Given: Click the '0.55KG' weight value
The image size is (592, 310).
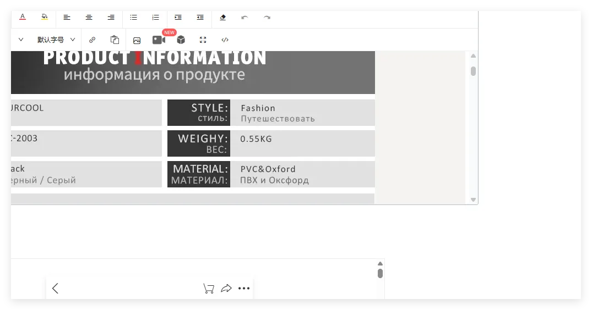Looking at the screenshot, I should [x=256, y=139].
